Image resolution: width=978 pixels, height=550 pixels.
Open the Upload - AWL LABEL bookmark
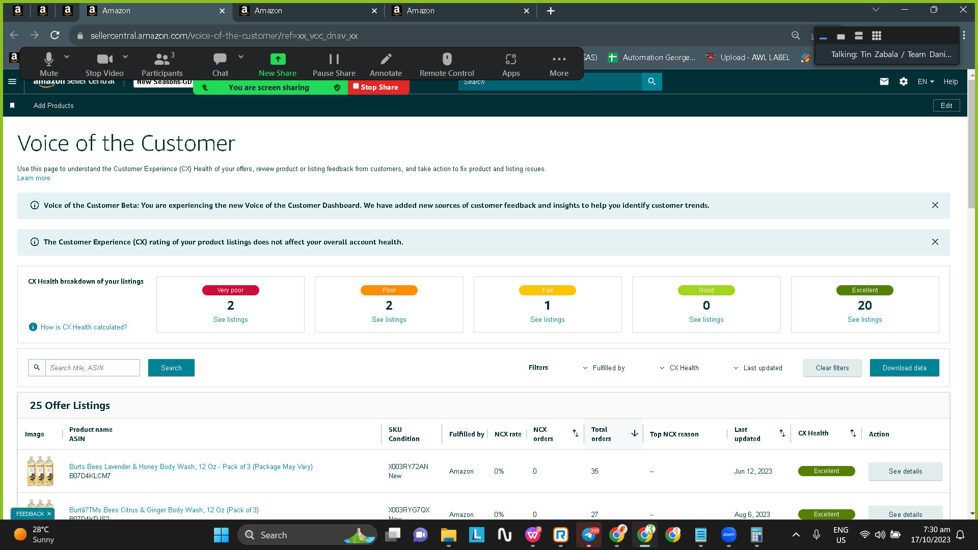click(748, 58)
